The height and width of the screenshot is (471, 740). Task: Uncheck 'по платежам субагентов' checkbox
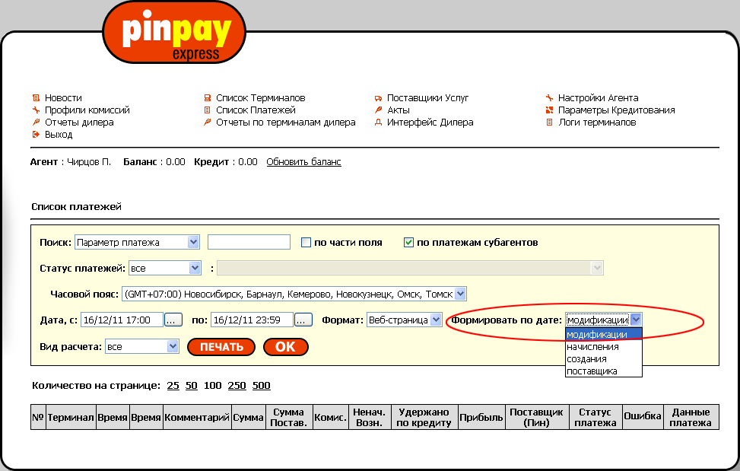408,243
